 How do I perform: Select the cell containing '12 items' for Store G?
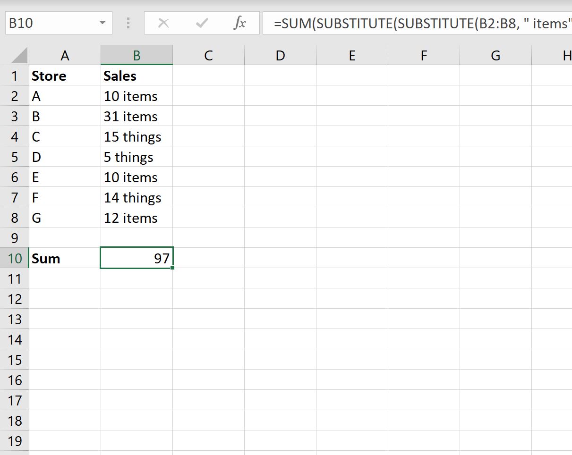137,218
